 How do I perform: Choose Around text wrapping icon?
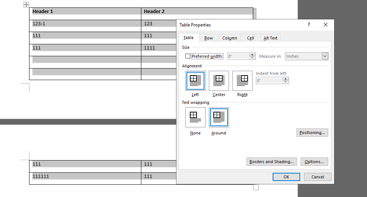pos(219,117)
